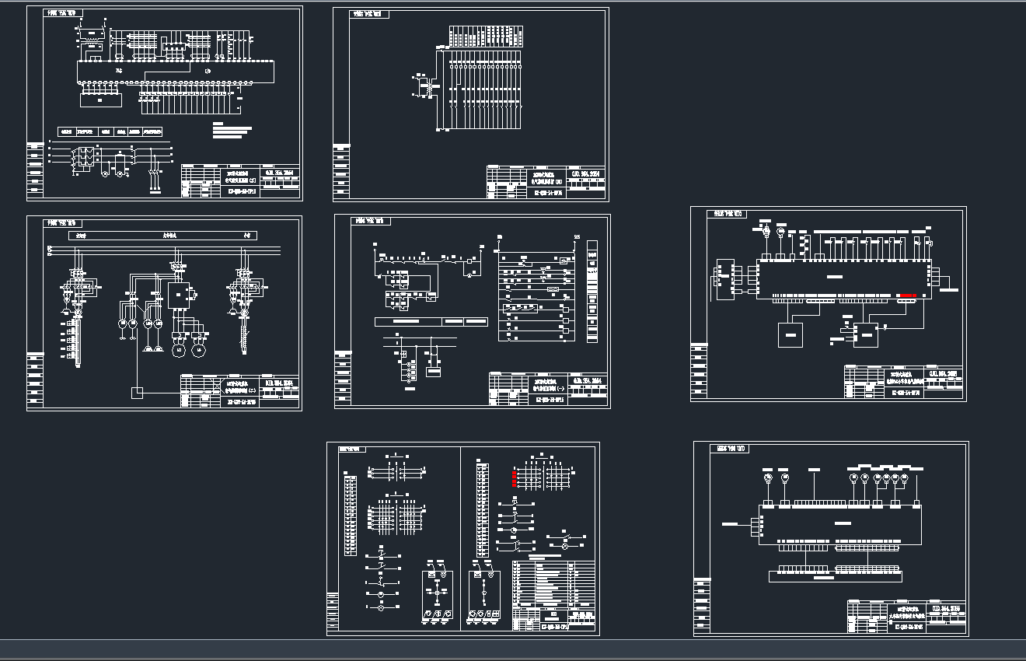Viewport: 1026px width, 661px height.
Task: Select the small square box below the motor circuit
Action: coord(137,393)
